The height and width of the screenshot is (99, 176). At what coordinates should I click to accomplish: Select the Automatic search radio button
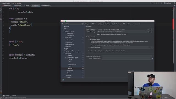click(89, 40)
